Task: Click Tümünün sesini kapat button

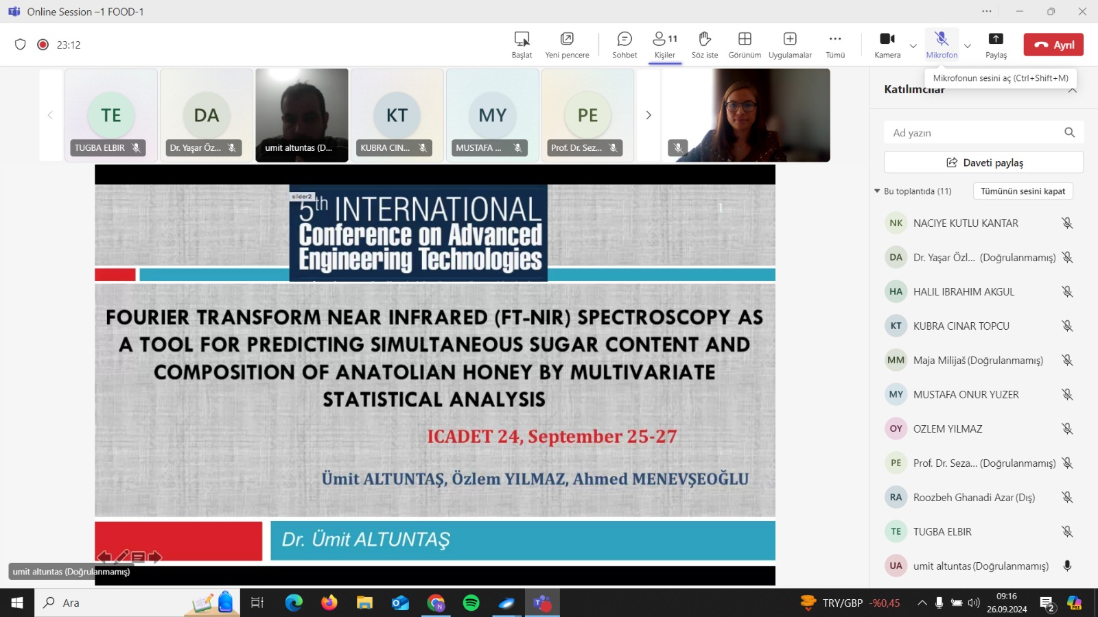Action: 1023,191
